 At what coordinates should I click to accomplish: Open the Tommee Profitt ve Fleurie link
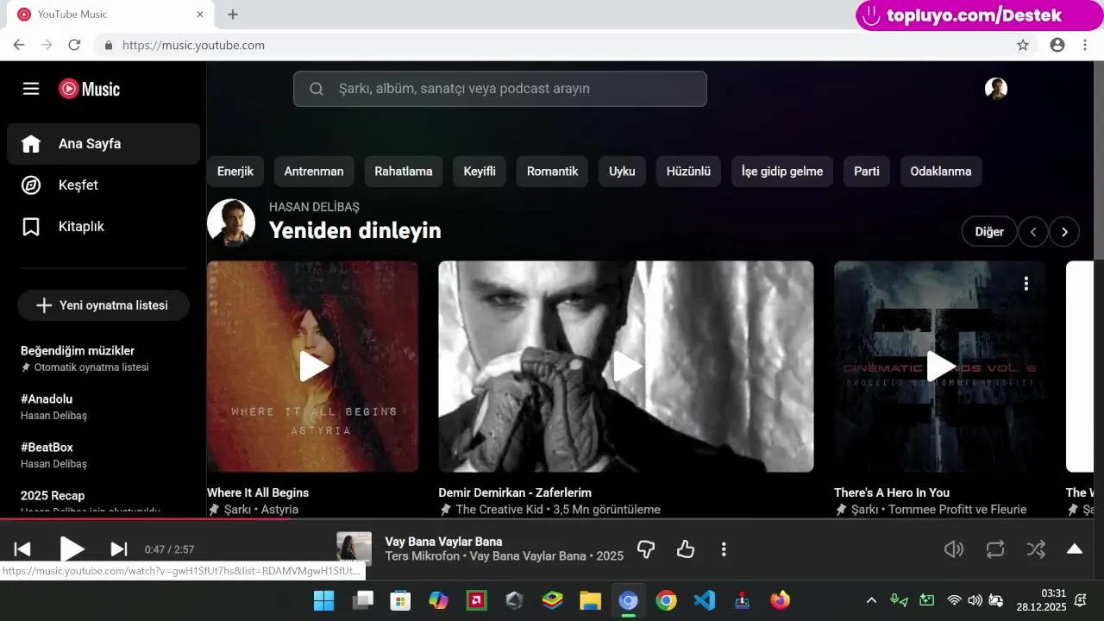pyautogui.click(x=957, y=510)
